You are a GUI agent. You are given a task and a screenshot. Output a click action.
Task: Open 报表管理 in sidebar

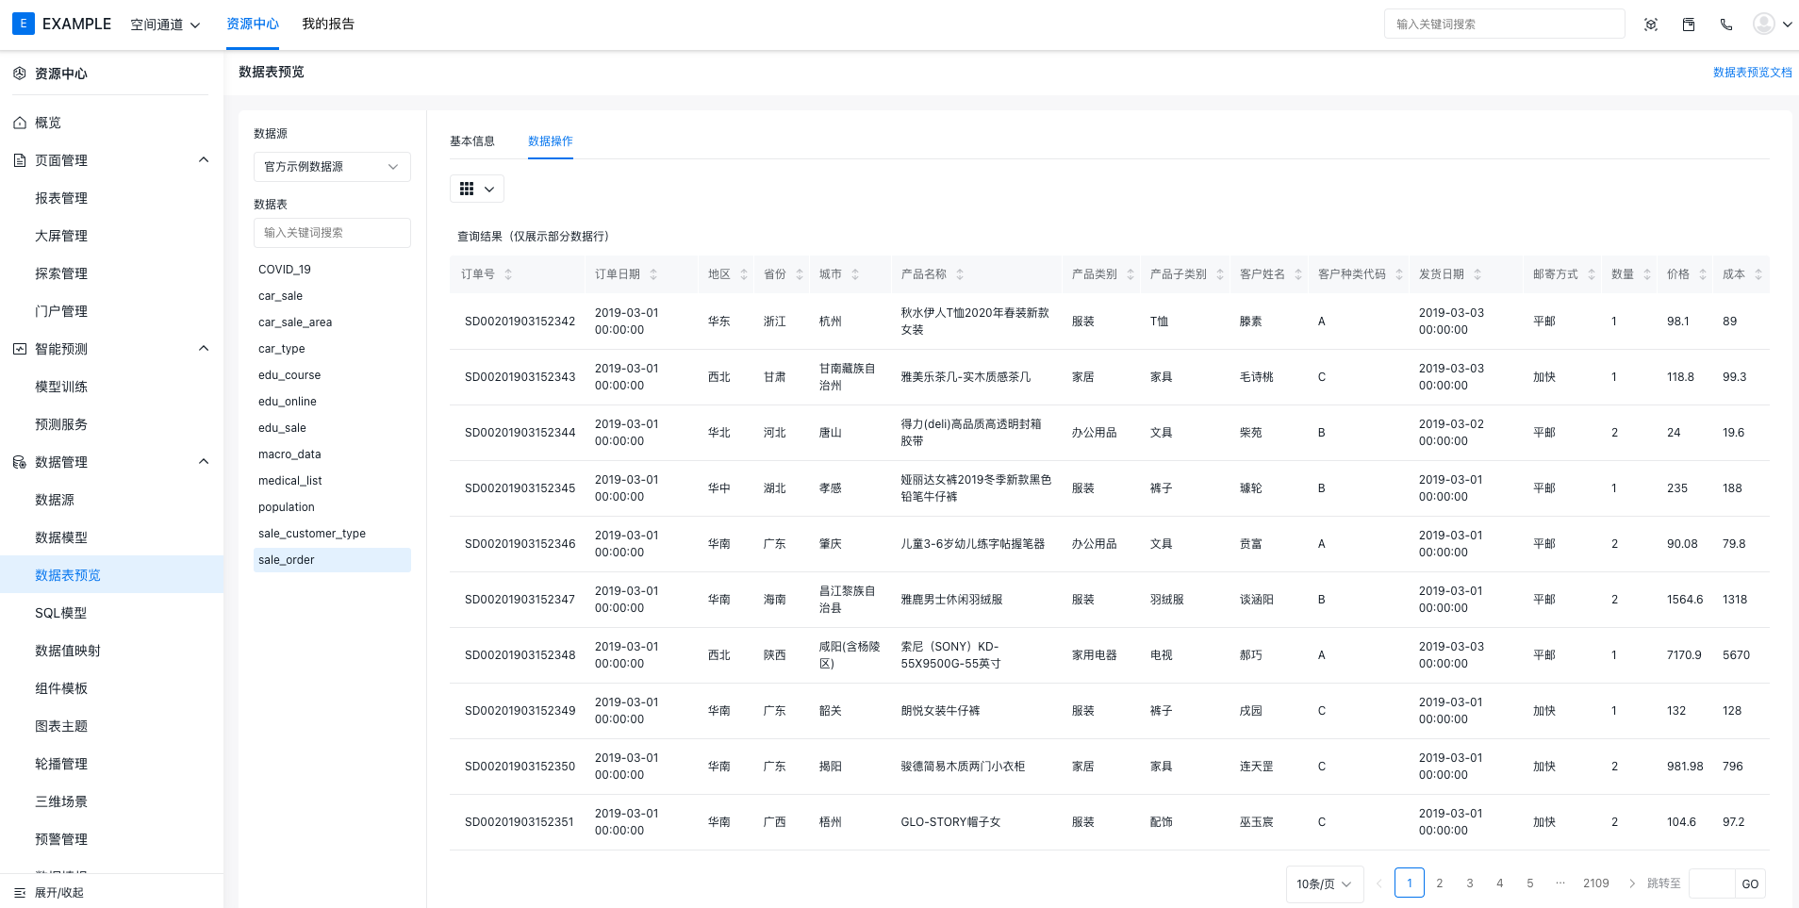click(x=61, y=198)
